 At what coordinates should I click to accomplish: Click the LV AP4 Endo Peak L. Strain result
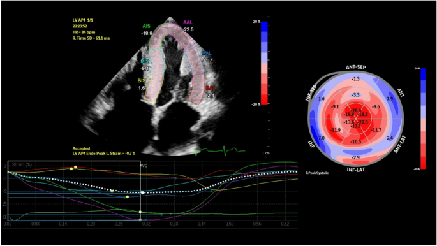coord(104,154)
